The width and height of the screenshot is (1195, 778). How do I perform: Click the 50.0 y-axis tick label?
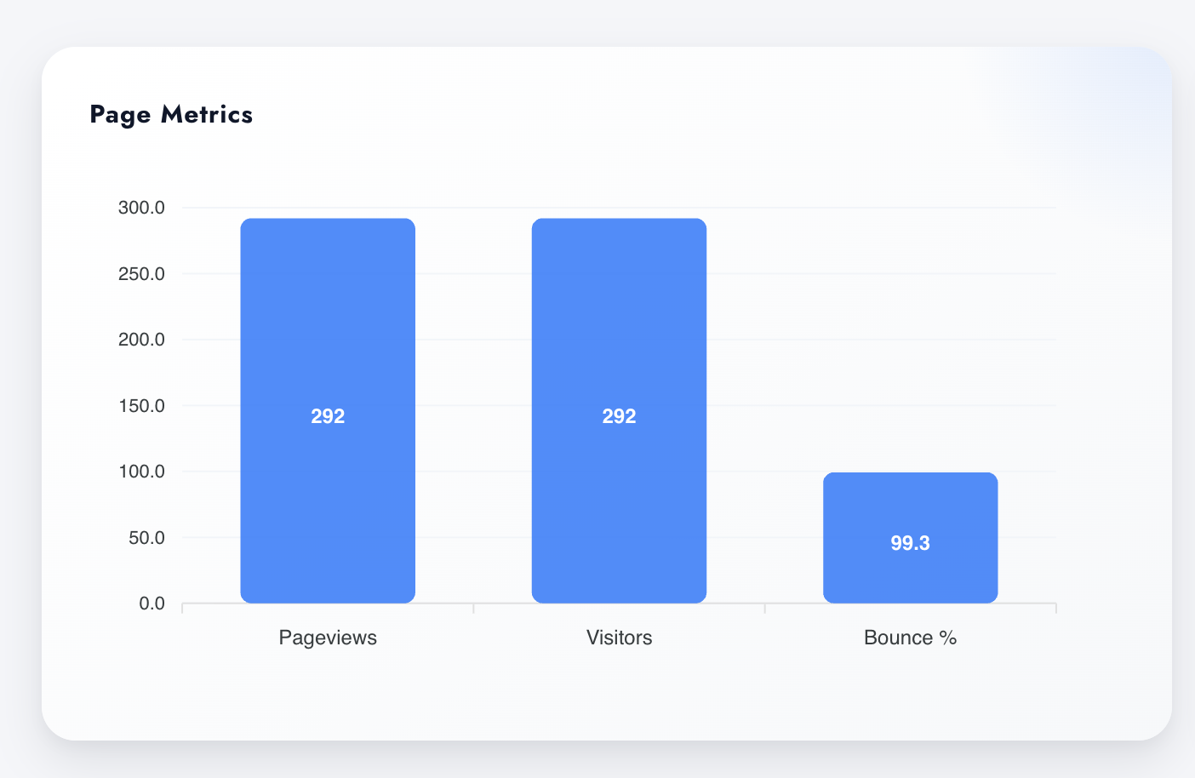pos(146,538)
